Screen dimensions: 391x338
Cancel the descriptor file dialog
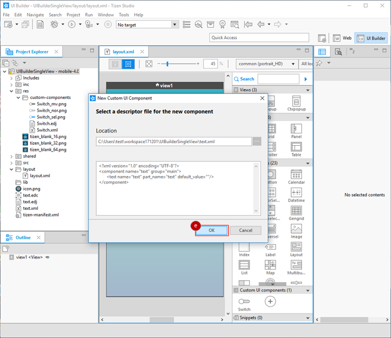[245, 230]
